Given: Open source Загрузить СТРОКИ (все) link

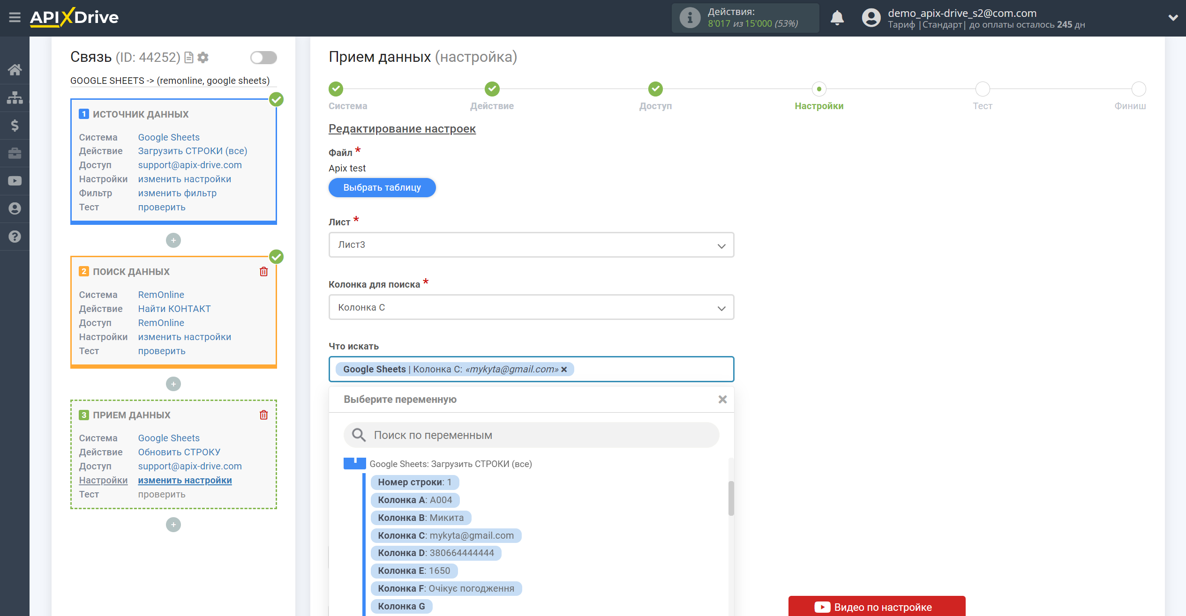Looking at the screenshot, I should coord(192,151).
